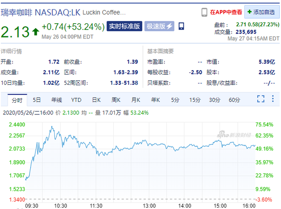Click the 瑞幸咖啡 NASDAQ:LK title
This screenshot has width=281, height=209.
[x=41, y=13]
